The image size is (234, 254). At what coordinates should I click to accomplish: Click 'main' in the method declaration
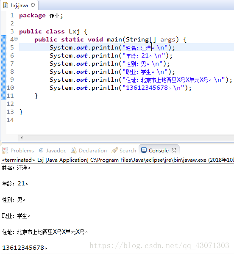tap(114, 39)
